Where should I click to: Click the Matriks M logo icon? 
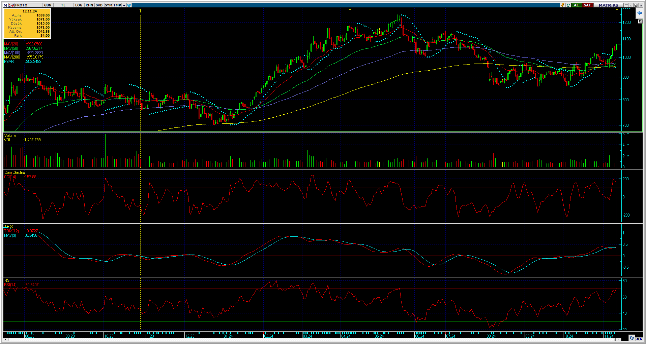(5, 5)
